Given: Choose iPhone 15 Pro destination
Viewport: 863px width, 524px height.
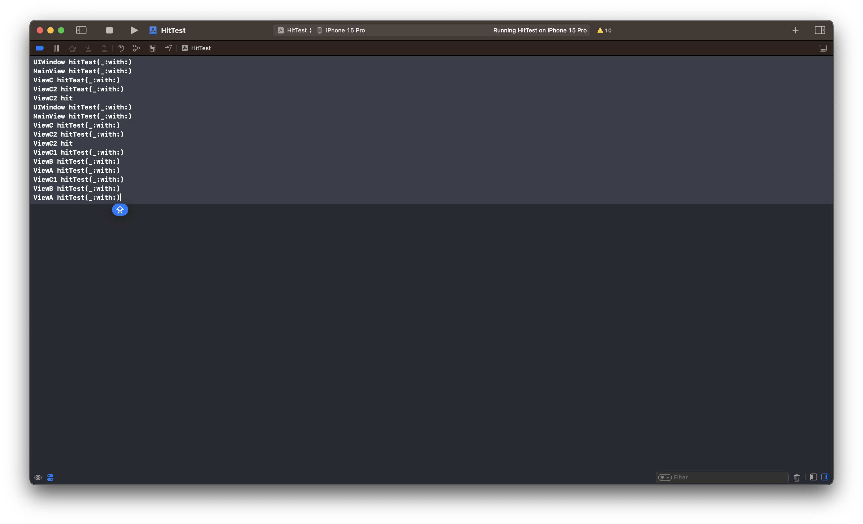Looking at the screenshot, I should [x=345, y=31].
